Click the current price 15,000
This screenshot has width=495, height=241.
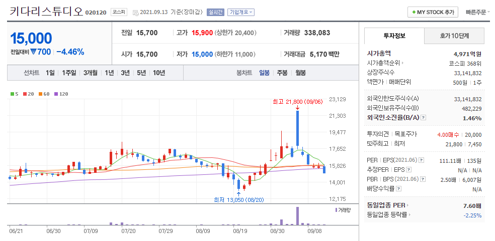(x=31, y=38)
